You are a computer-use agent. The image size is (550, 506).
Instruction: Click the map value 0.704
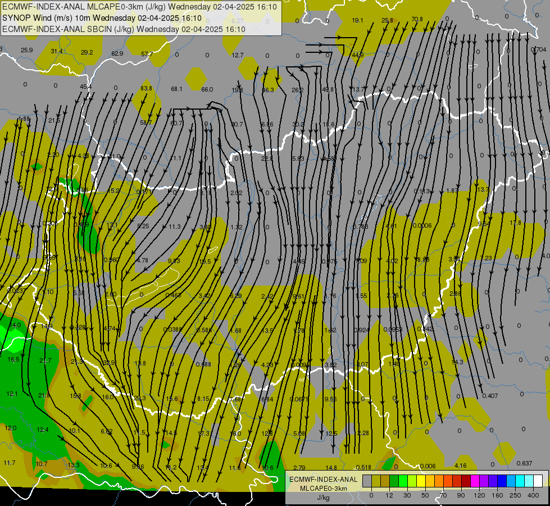(538, 49)
